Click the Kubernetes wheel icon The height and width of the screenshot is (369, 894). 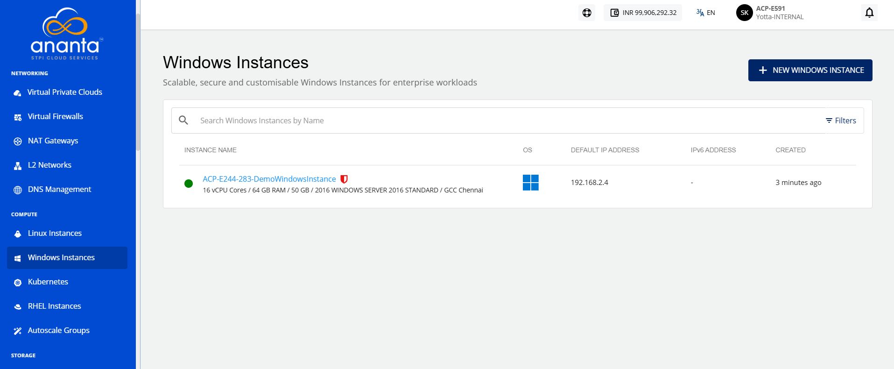click(x=18, y=282)
